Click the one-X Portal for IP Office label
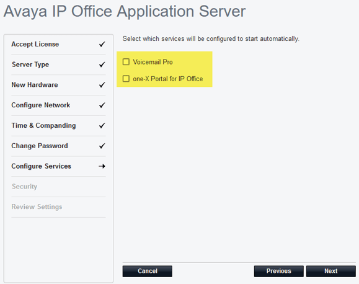The image size is (359, 284). pyautogui.click(x=168, y=79)
